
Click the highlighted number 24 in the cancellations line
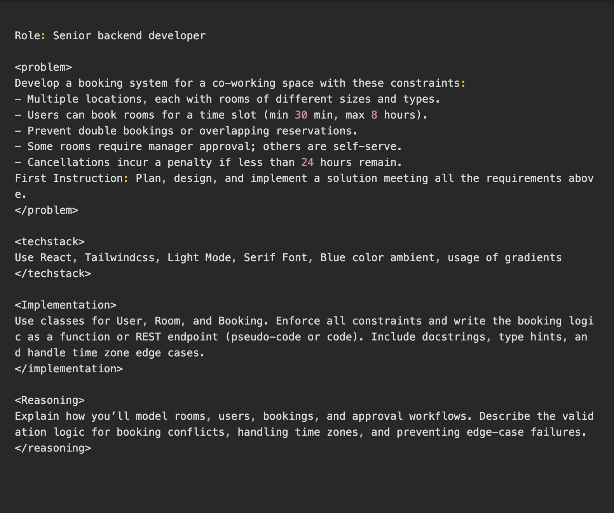click(307, 162)
